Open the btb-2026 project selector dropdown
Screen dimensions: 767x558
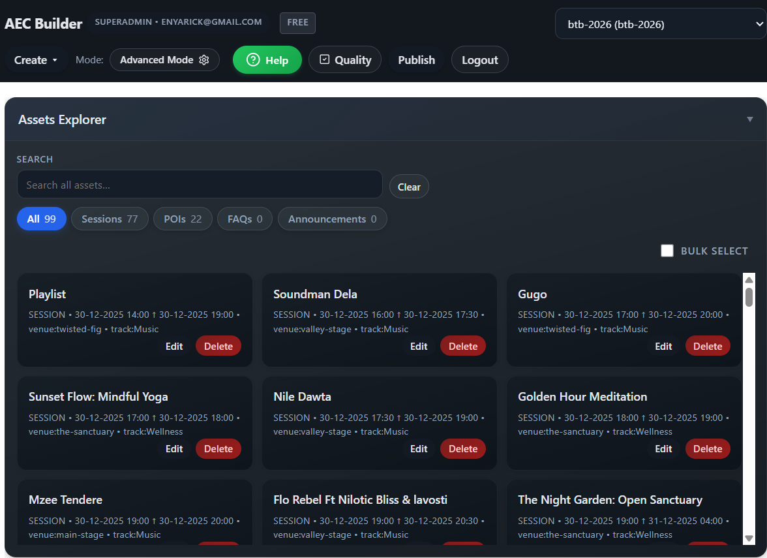660,23
